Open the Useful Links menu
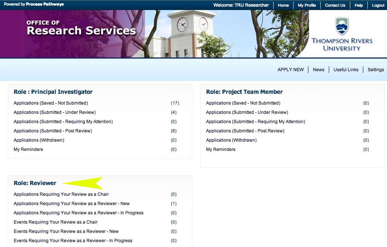The image size is (387, 247). pyautogui.click(x=346, y=70)
